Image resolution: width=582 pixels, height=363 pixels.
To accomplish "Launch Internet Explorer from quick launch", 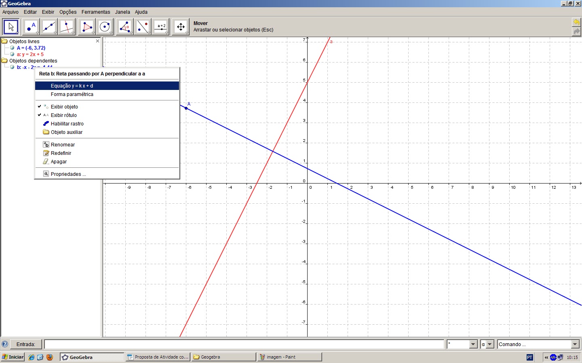I will (32, 357).
